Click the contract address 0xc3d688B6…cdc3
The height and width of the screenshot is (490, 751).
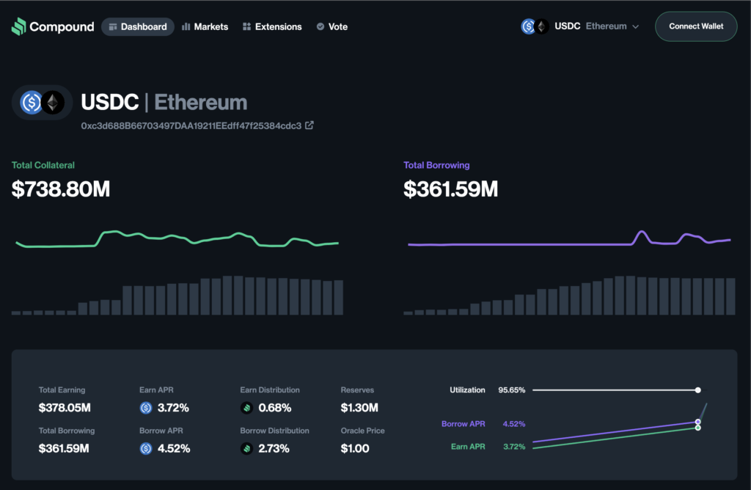coord(191,126)
